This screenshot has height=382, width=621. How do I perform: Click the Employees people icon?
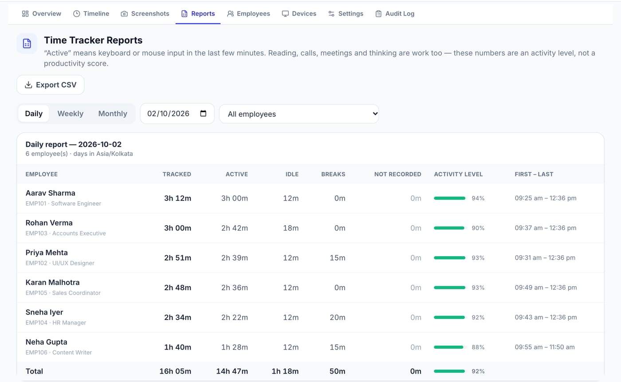230,14
